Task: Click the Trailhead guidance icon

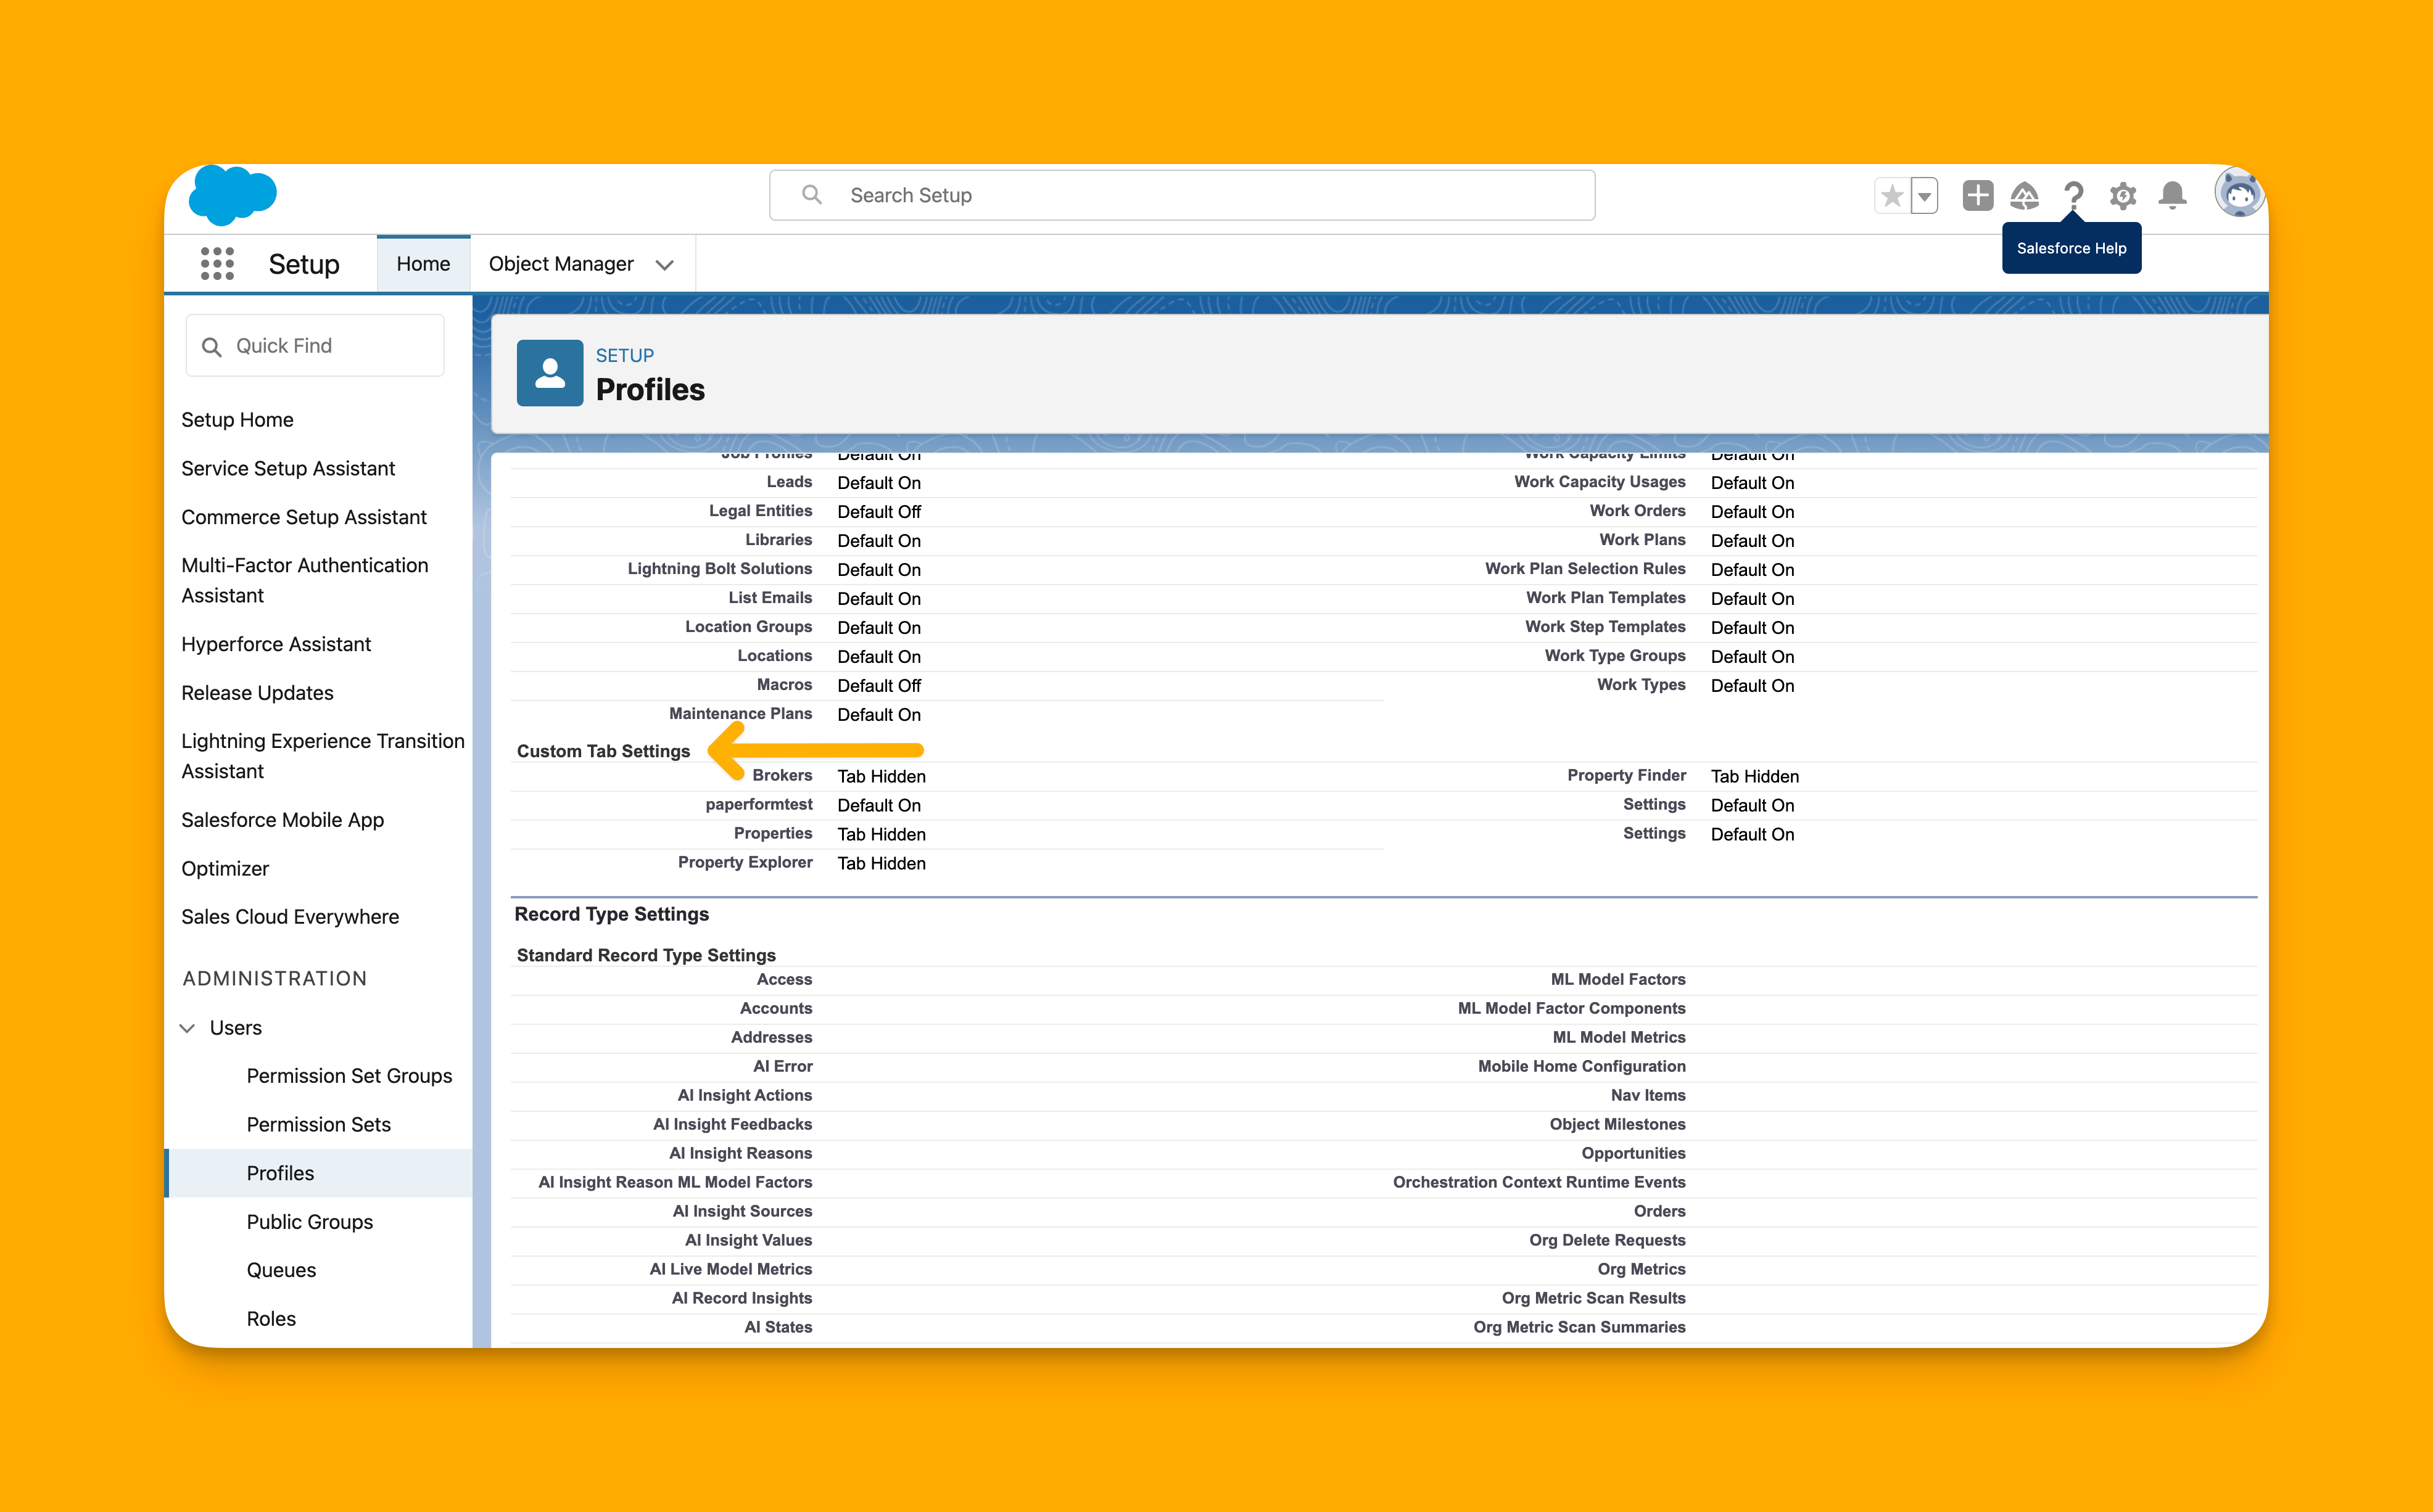Action: pos(2025,196)
